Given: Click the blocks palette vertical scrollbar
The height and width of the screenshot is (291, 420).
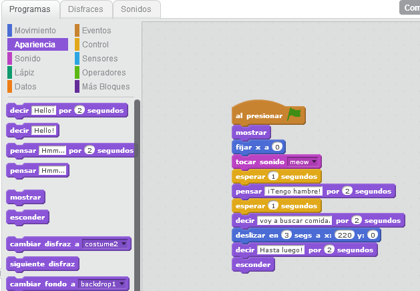Looking at the screenshot, I should pyautogui.click(x=137, y=196).
